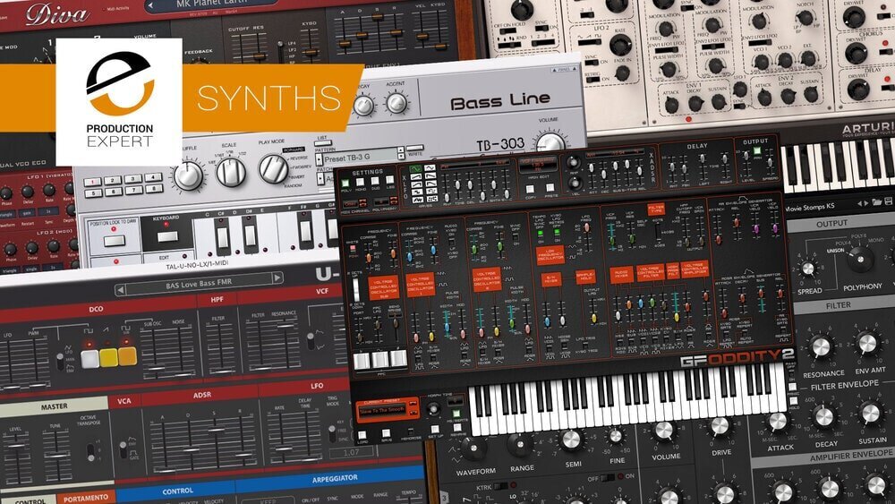Click pattern button 8 on TB-303

[153, 188]
